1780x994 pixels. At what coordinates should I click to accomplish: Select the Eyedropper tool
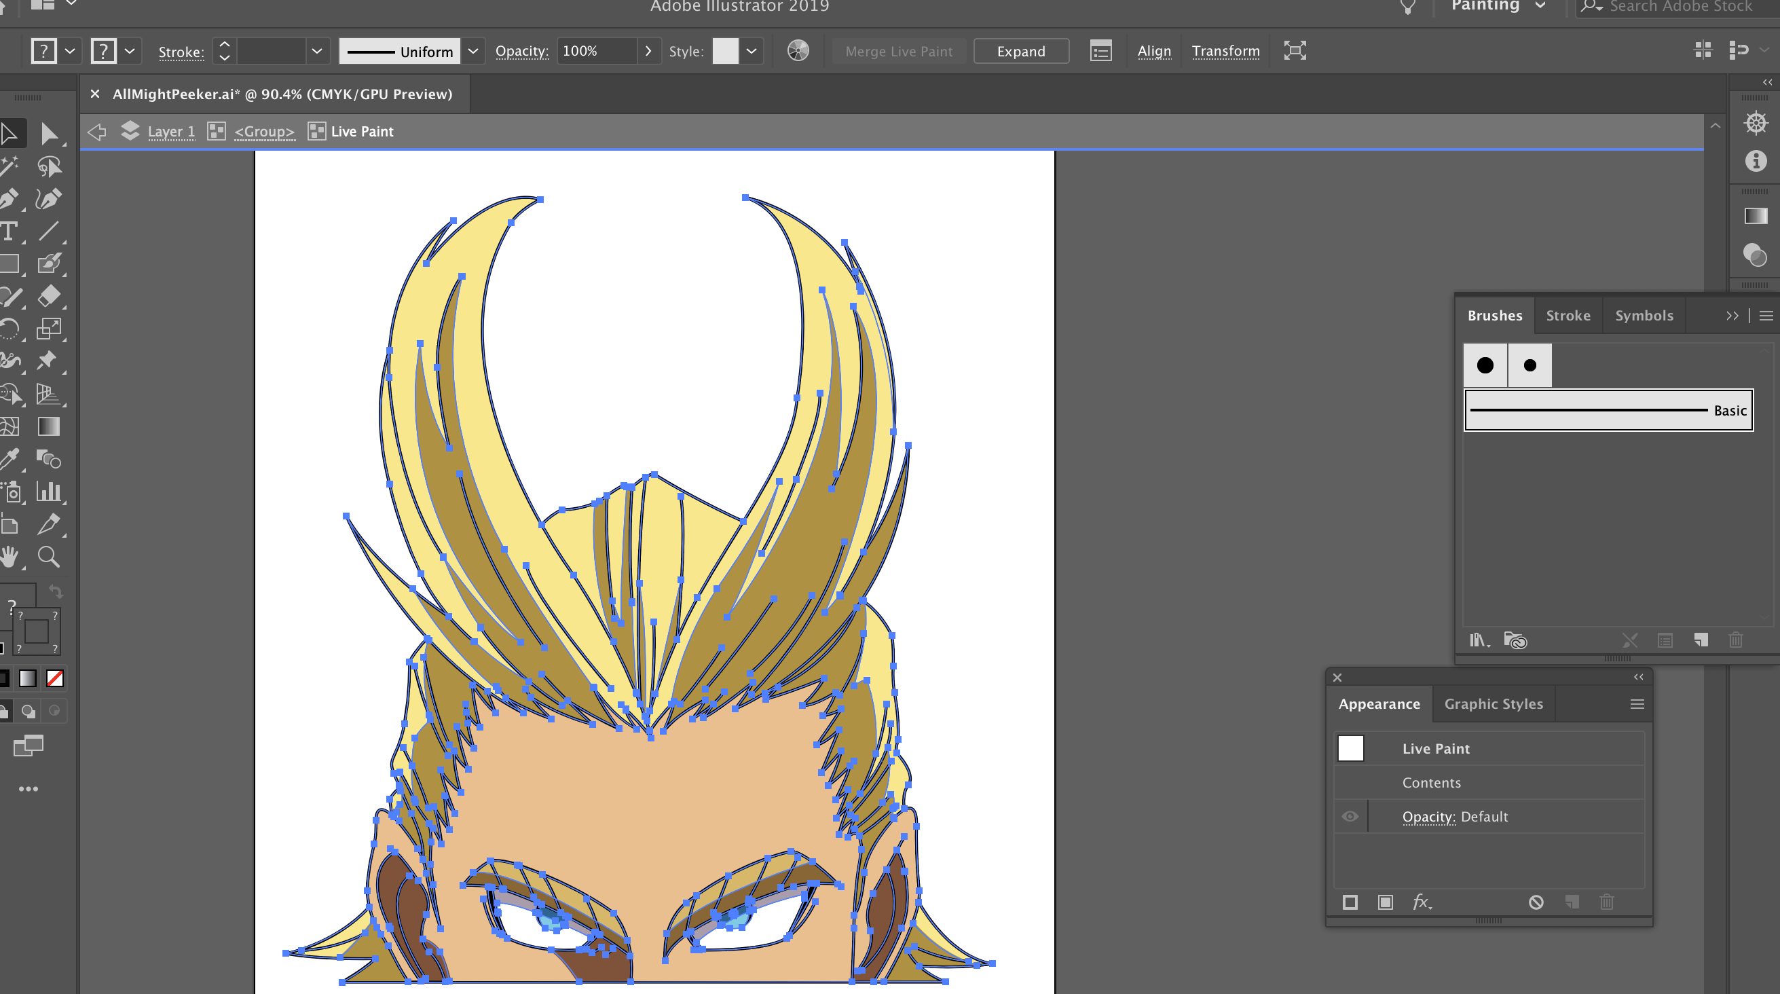click(10, 459)
